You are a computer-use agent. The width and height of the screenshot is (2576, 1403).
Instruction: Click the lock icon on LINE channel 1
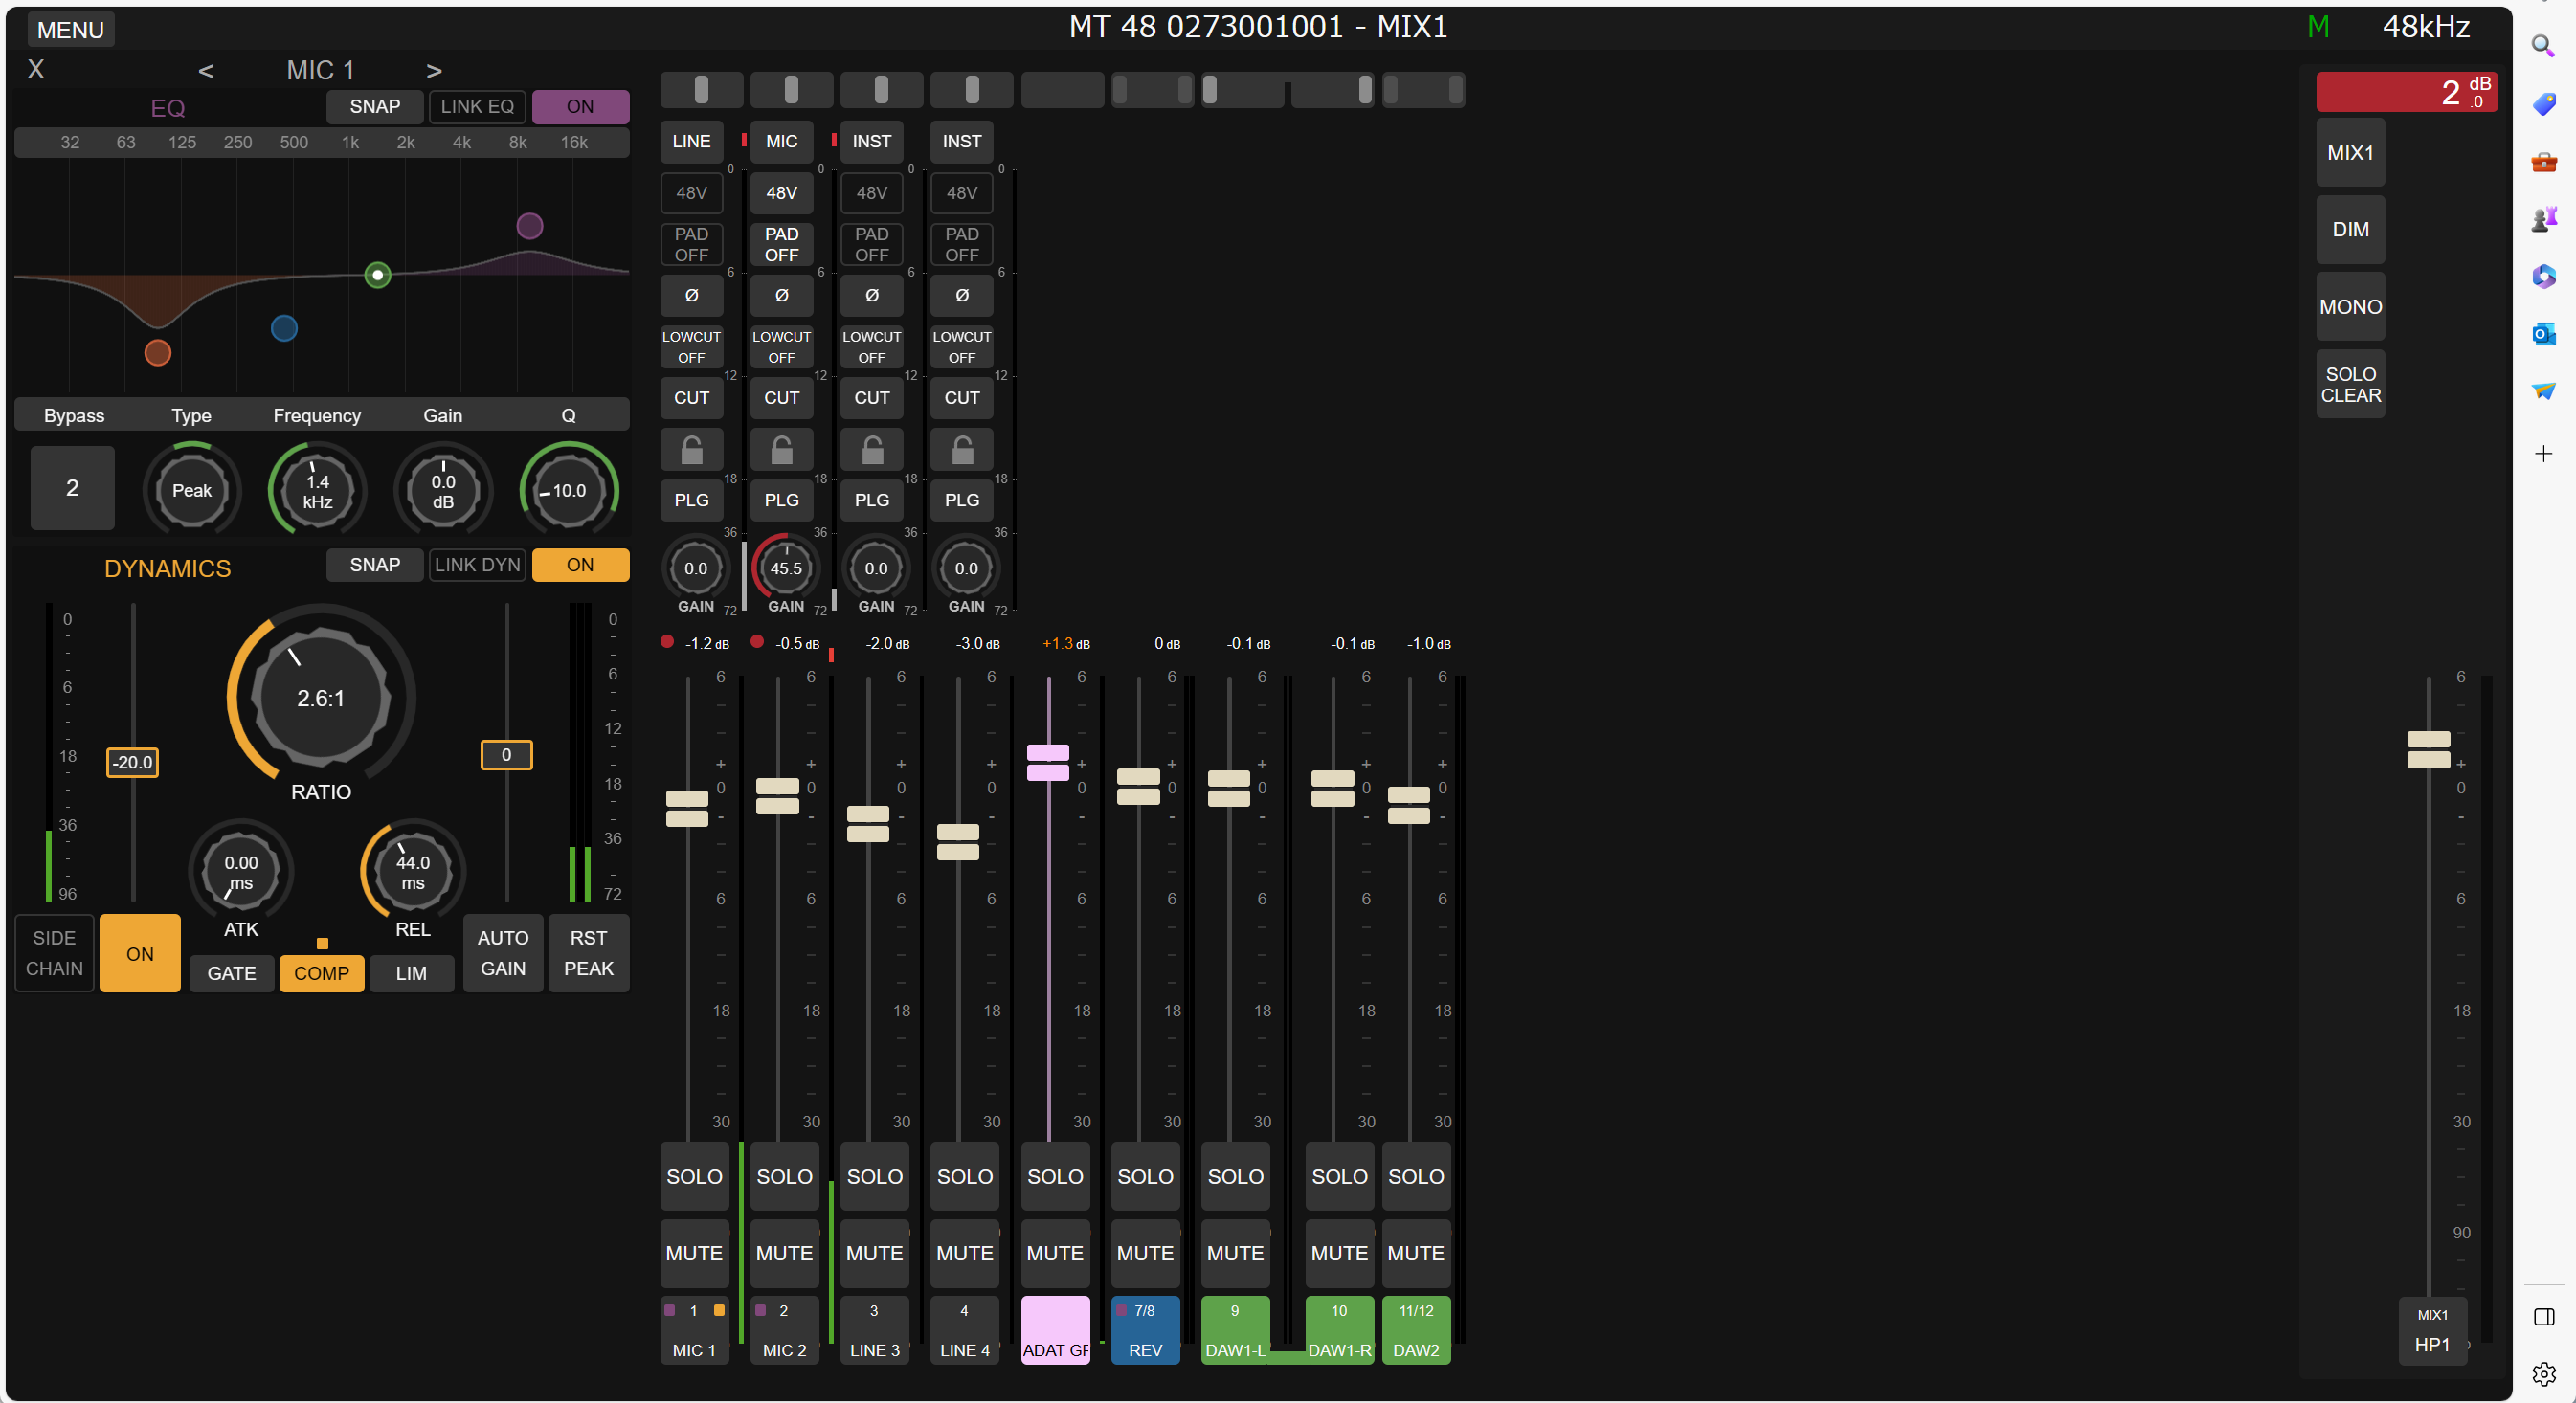[x=691, y=449]
